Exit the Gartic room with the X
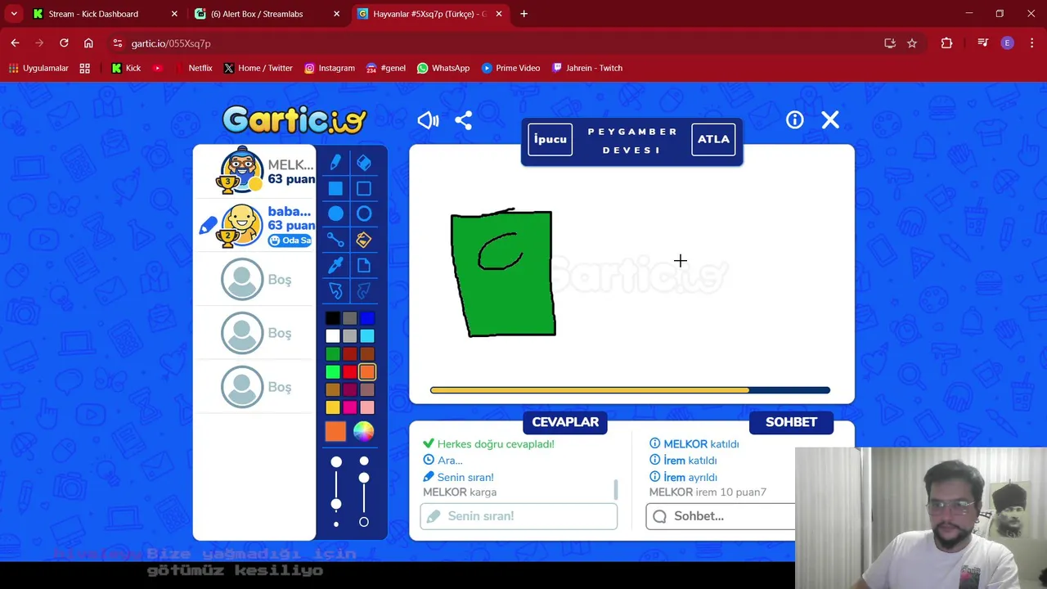Image resolution: width=1047 pixels, height=589 pixels. tap(830, 120)
